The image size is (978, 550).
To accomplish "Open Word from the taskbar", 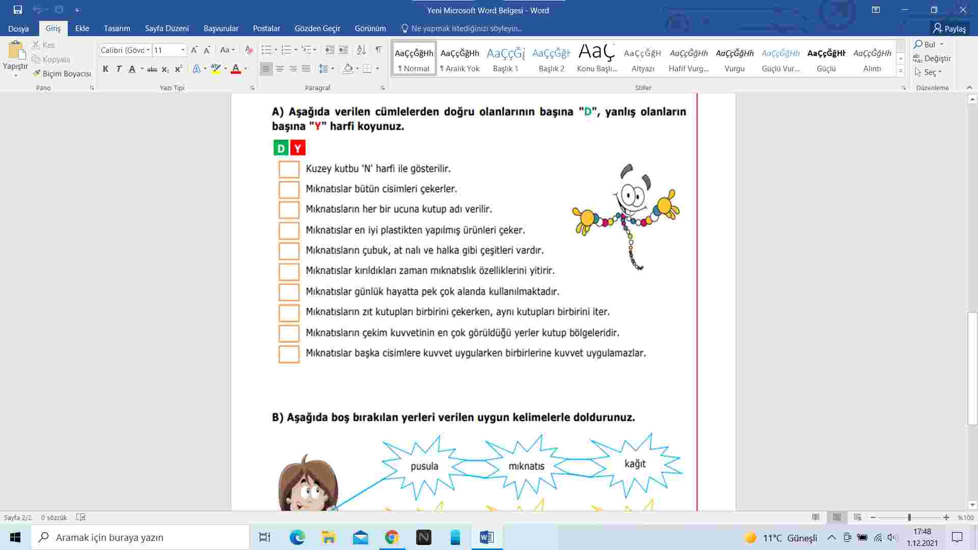I will pyautogui.click(x=486, y=537).
